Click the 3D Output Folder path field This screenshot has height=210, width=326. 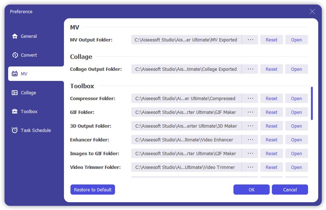pos(186,126)
